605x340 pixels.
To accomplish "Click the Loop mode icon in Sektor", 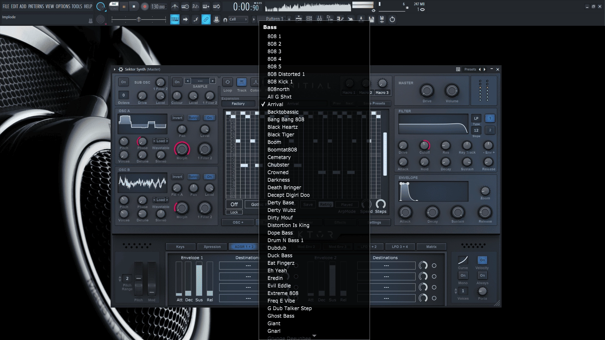I will pos(228,82).
